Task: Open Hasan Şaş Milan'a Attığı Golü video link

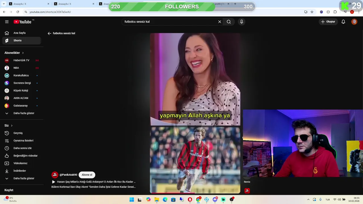Action: pos(96,182)
